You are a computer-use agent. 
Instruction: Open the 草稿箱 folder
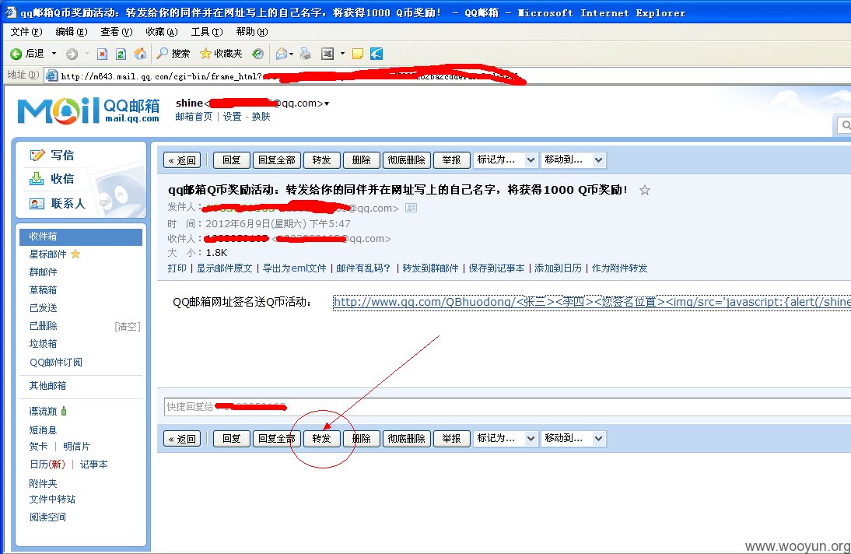tap(43, 290)
